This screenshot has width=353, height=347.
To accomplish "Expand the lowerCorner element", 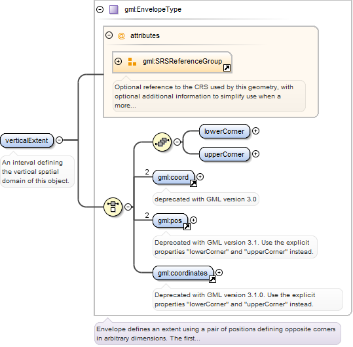I will point(255,131).
